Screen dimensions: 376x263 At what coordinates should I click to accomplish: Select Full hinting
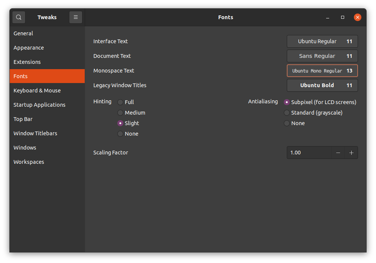click(x=126, y=102)
